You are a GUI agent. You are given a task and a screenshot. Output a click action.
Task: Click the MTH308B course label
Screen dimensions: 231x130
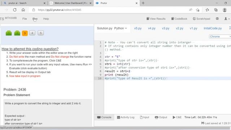pos(11,18)
